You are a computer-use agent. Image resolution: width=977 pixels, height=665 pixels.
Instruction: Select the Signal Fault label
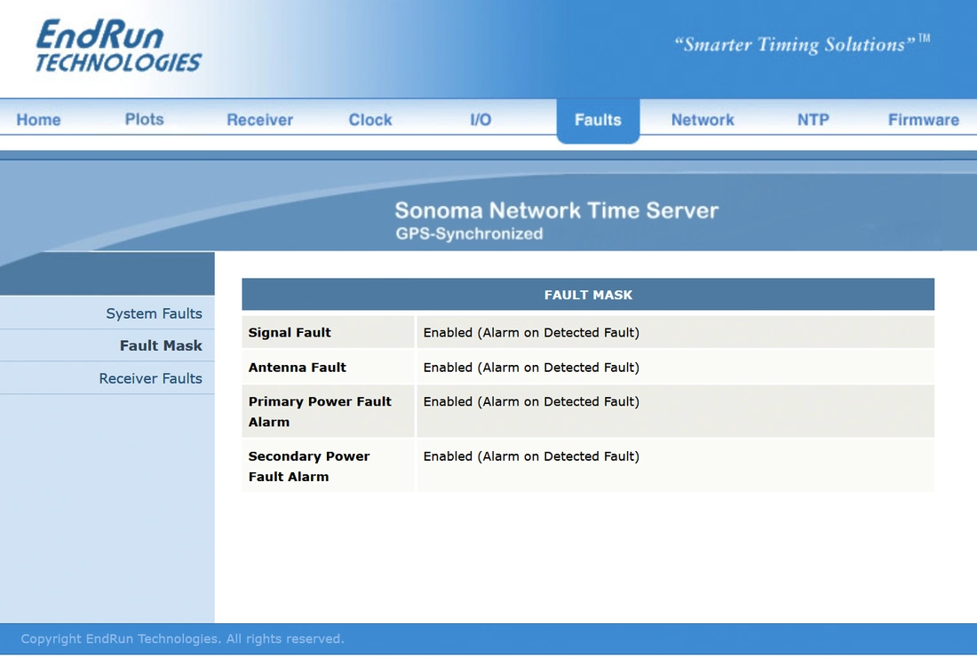coord(290,332)
